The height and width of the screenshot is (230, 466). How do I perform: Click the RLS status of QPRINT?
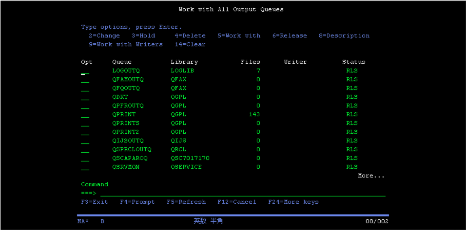tap(352, 114)
